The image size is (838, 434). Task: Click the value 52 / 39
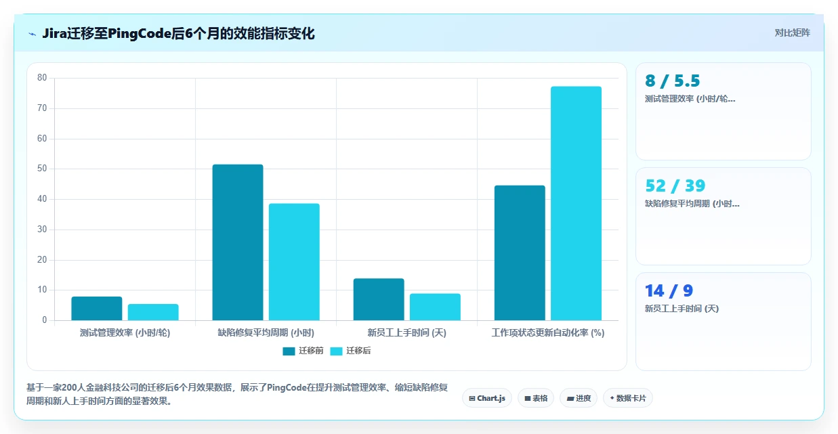pyautogui.click(x=675, y=186)
